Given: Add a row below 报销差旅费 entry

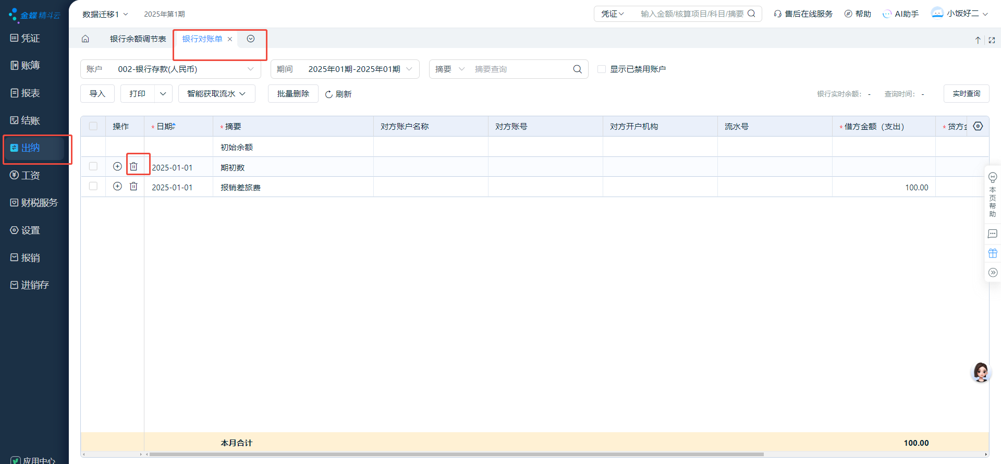Looking at the screenshot, I should click(x=117, y=187).
